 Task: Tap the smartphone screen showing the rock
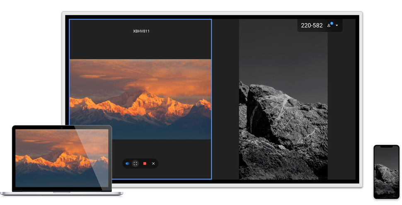[x=386, y=173]
